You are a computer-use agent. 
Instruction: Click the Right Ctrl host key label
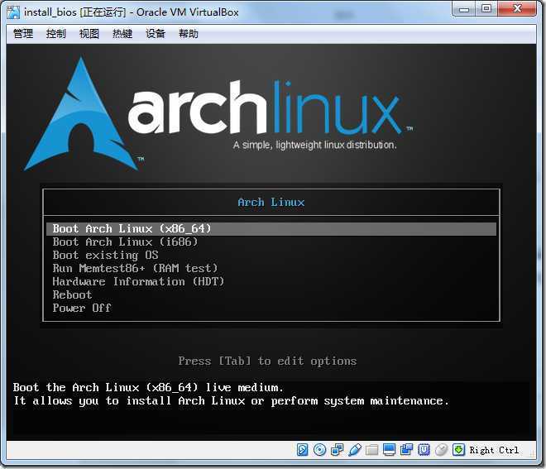pos(494,450)
